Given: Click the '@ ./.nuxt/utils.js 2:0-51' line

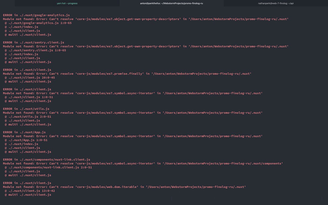Looking at the screenshot, I should tap(28, 117).
